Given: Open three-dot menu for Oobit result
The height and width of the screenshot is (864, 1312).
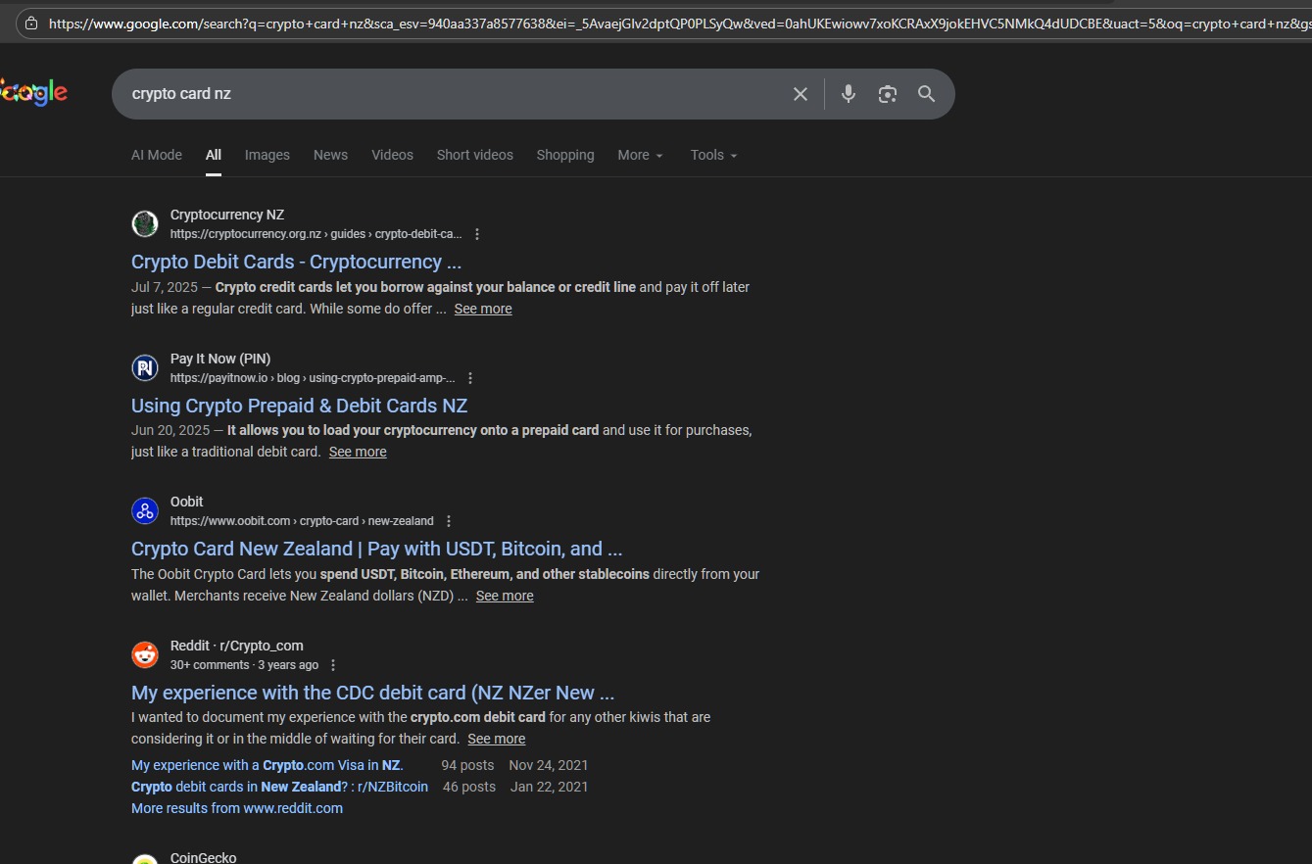Looking at the screenshot, I should (x=449, y=521).
